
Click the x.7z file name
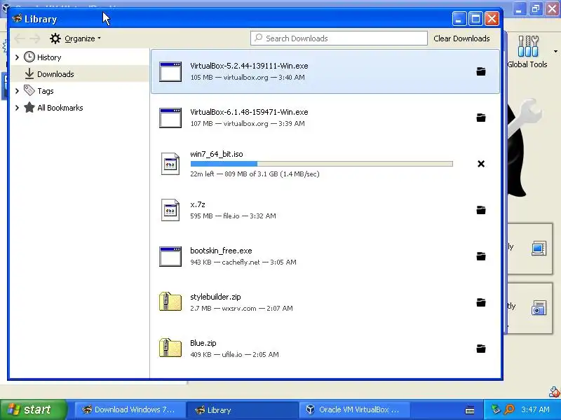(x=198, y=204)
